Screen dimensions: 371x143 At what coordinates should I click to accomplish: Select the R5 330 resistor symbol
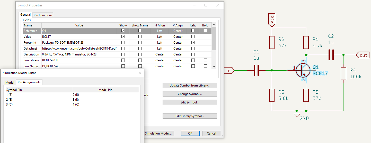tap(306, 95)
